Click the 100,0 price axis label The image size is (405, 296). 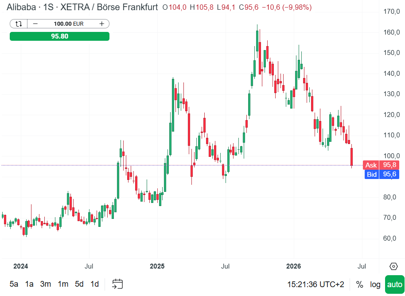392,156
